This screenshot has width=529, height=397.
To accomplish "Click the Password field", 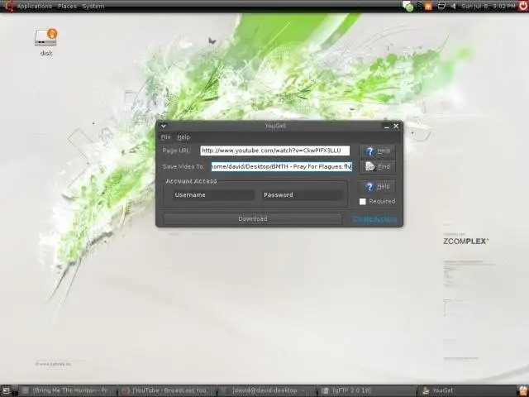I will [303, 195].
